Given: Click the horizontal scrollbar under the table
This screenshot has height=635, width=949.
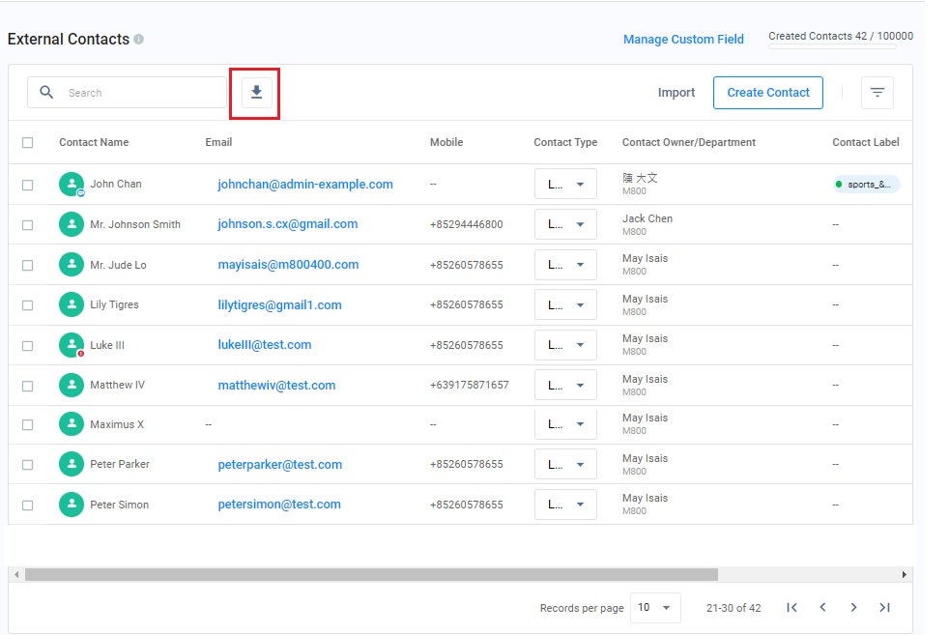Looking at the screenshot, I should [x=371, y=574].
